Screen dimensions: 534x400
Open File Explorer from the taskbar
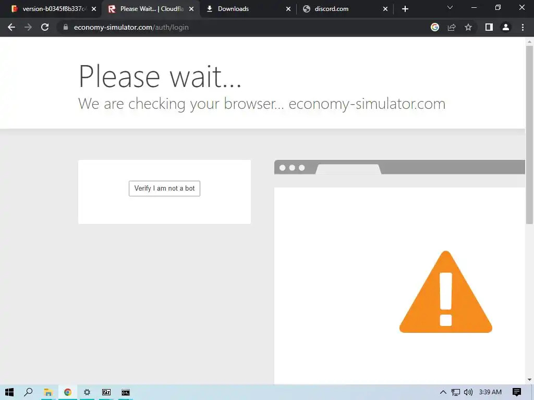tap(48, 392)
